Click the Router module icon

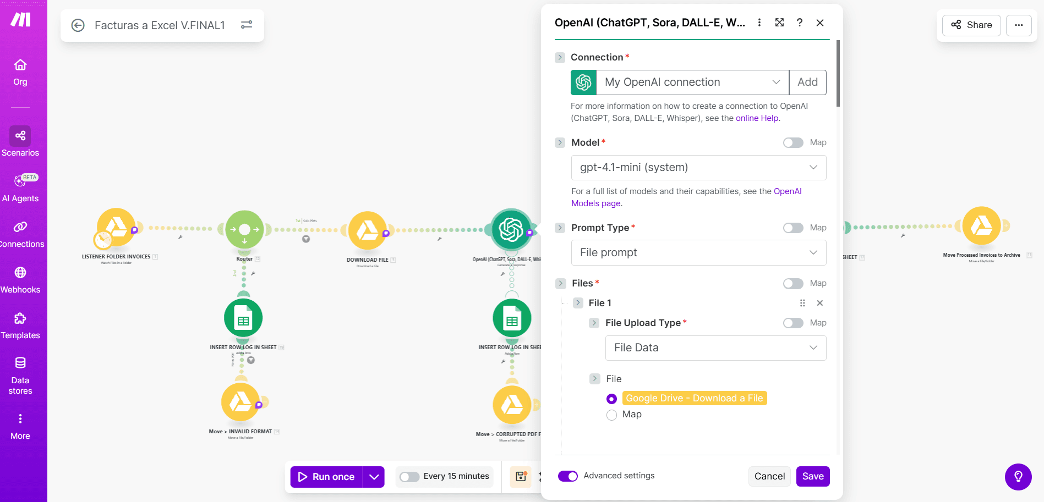pyautogui.click(x=244, y=229)
